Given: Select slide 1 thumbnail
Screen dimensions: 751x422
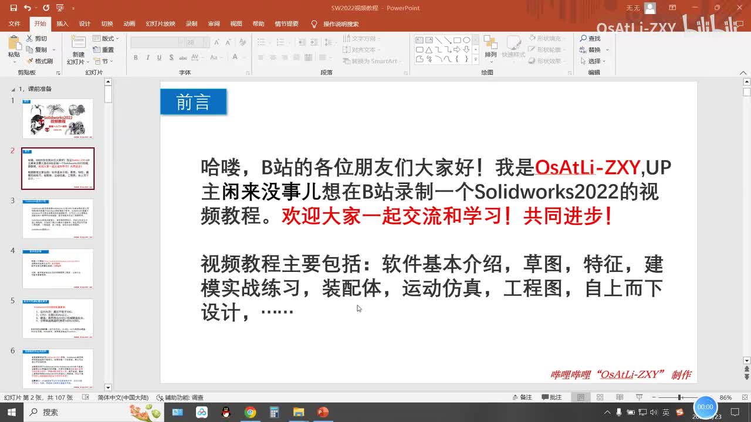Looking at the screenshot, I should [x=57, y=118].
